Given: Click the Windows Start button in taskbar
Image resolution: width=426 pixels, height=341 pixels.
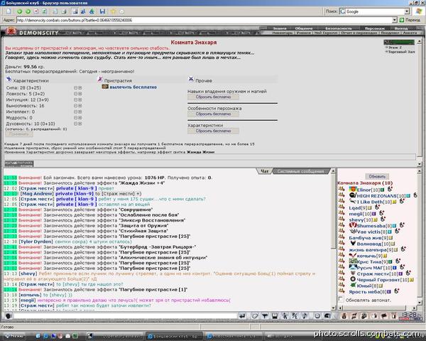Looking at the screenshot, I should coord(13,336).
